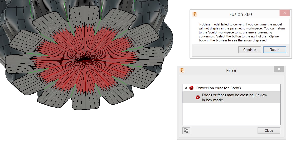
Task: Select 'Edges or faces may be crossing' message
Action: (x=231, y=97)
